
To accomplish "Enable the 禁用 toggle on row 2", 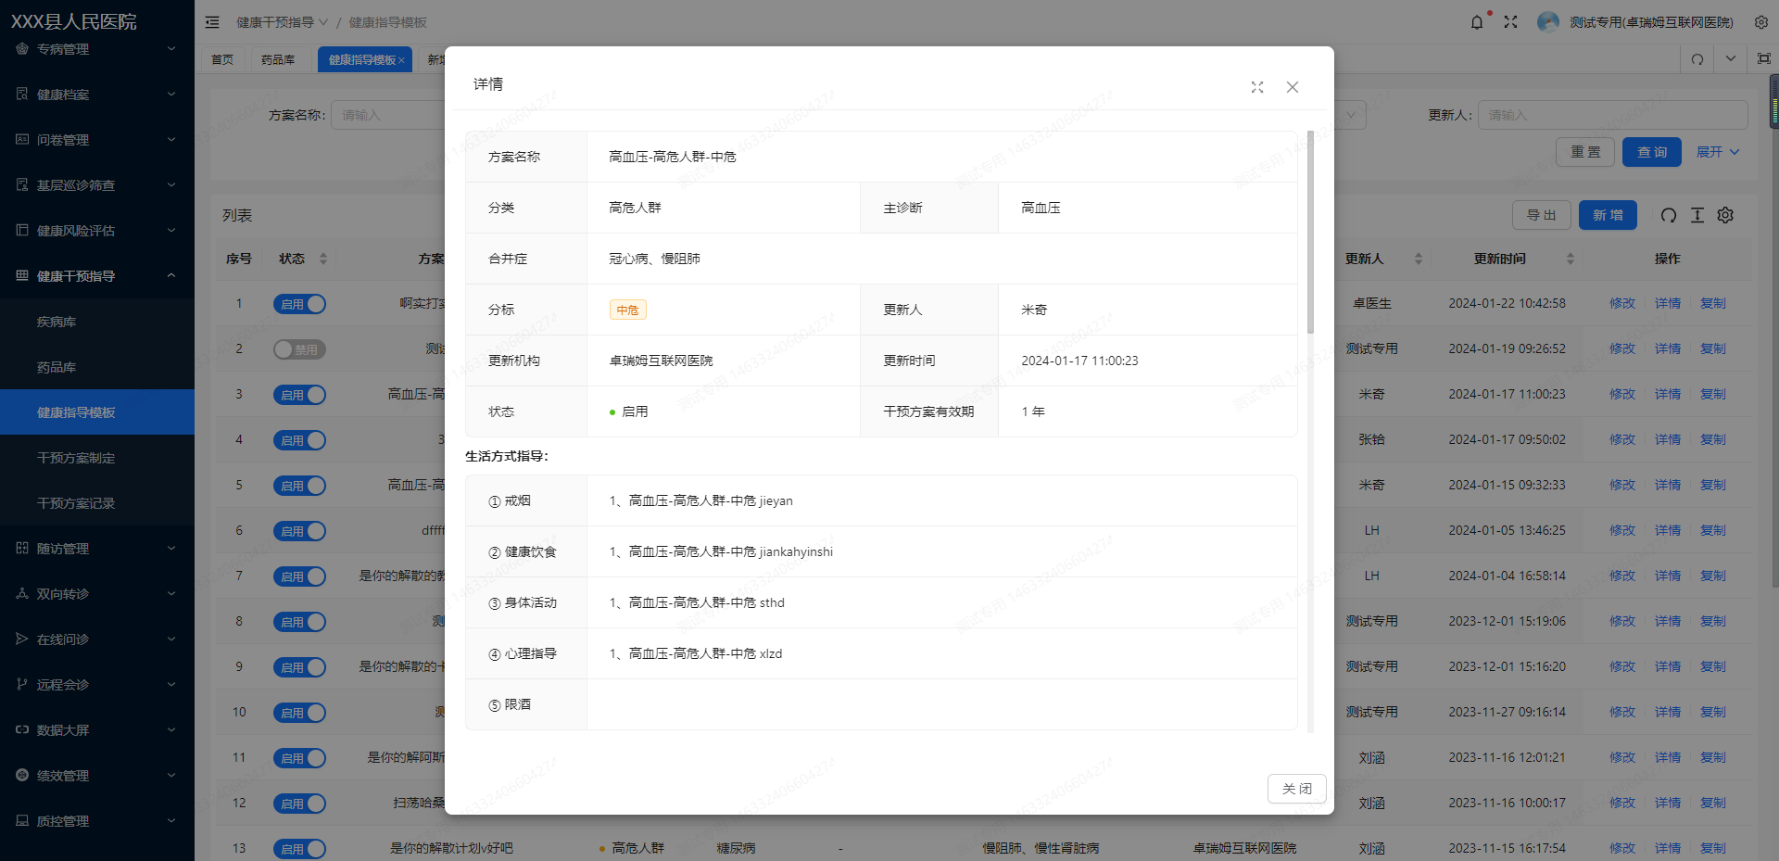I will pos(299,349).
